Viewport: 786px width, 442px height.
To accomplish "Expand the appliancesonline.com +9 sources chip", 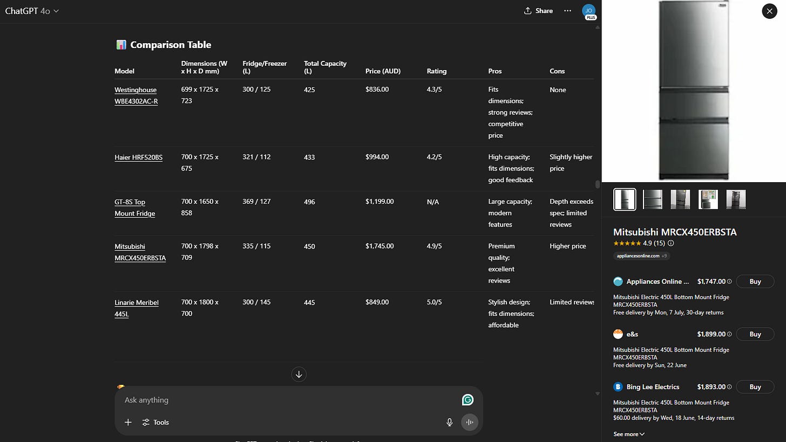I will pyautogui.click(x=642, y=256).
